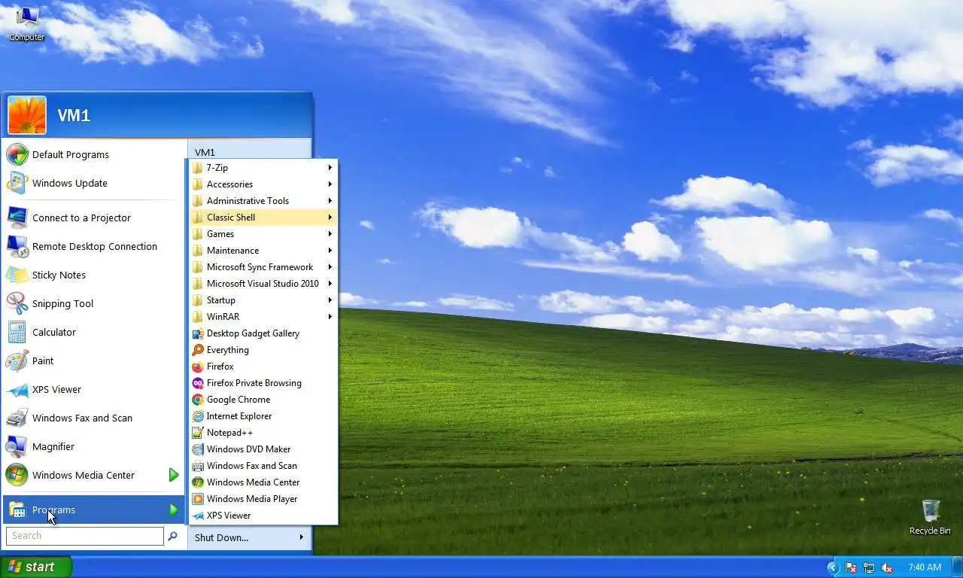Launch Paint from the start menu icon
Screen dimensions: 963x578
coord(17,360)
